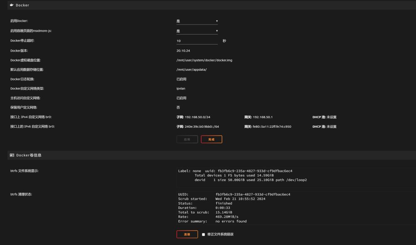Click the Docker停止超时 label
Image resolution: width=416 pixels, height=245 pixels.
click(x=22, y=41)
